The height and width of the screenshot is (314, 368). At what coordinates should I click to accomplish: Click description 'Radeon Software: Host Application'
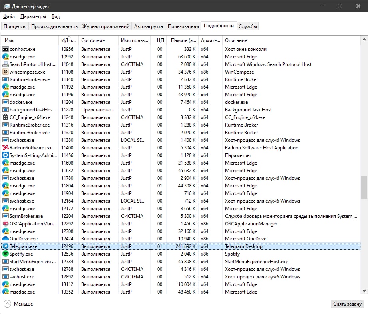[x=262, y=148]
